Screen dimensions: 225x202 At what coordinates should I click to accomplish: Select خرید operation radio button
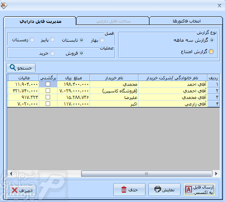(52, 53)
